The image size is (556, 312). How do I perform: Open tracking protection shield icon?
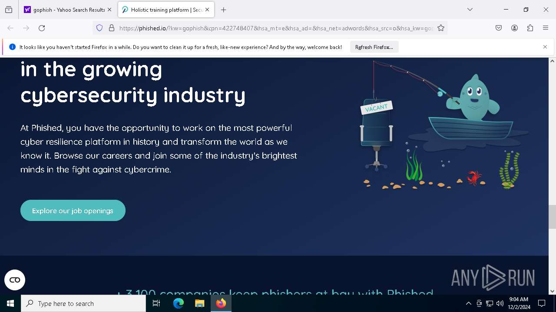99,28
